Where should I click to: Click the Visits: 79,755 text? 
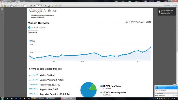(47, 75)
